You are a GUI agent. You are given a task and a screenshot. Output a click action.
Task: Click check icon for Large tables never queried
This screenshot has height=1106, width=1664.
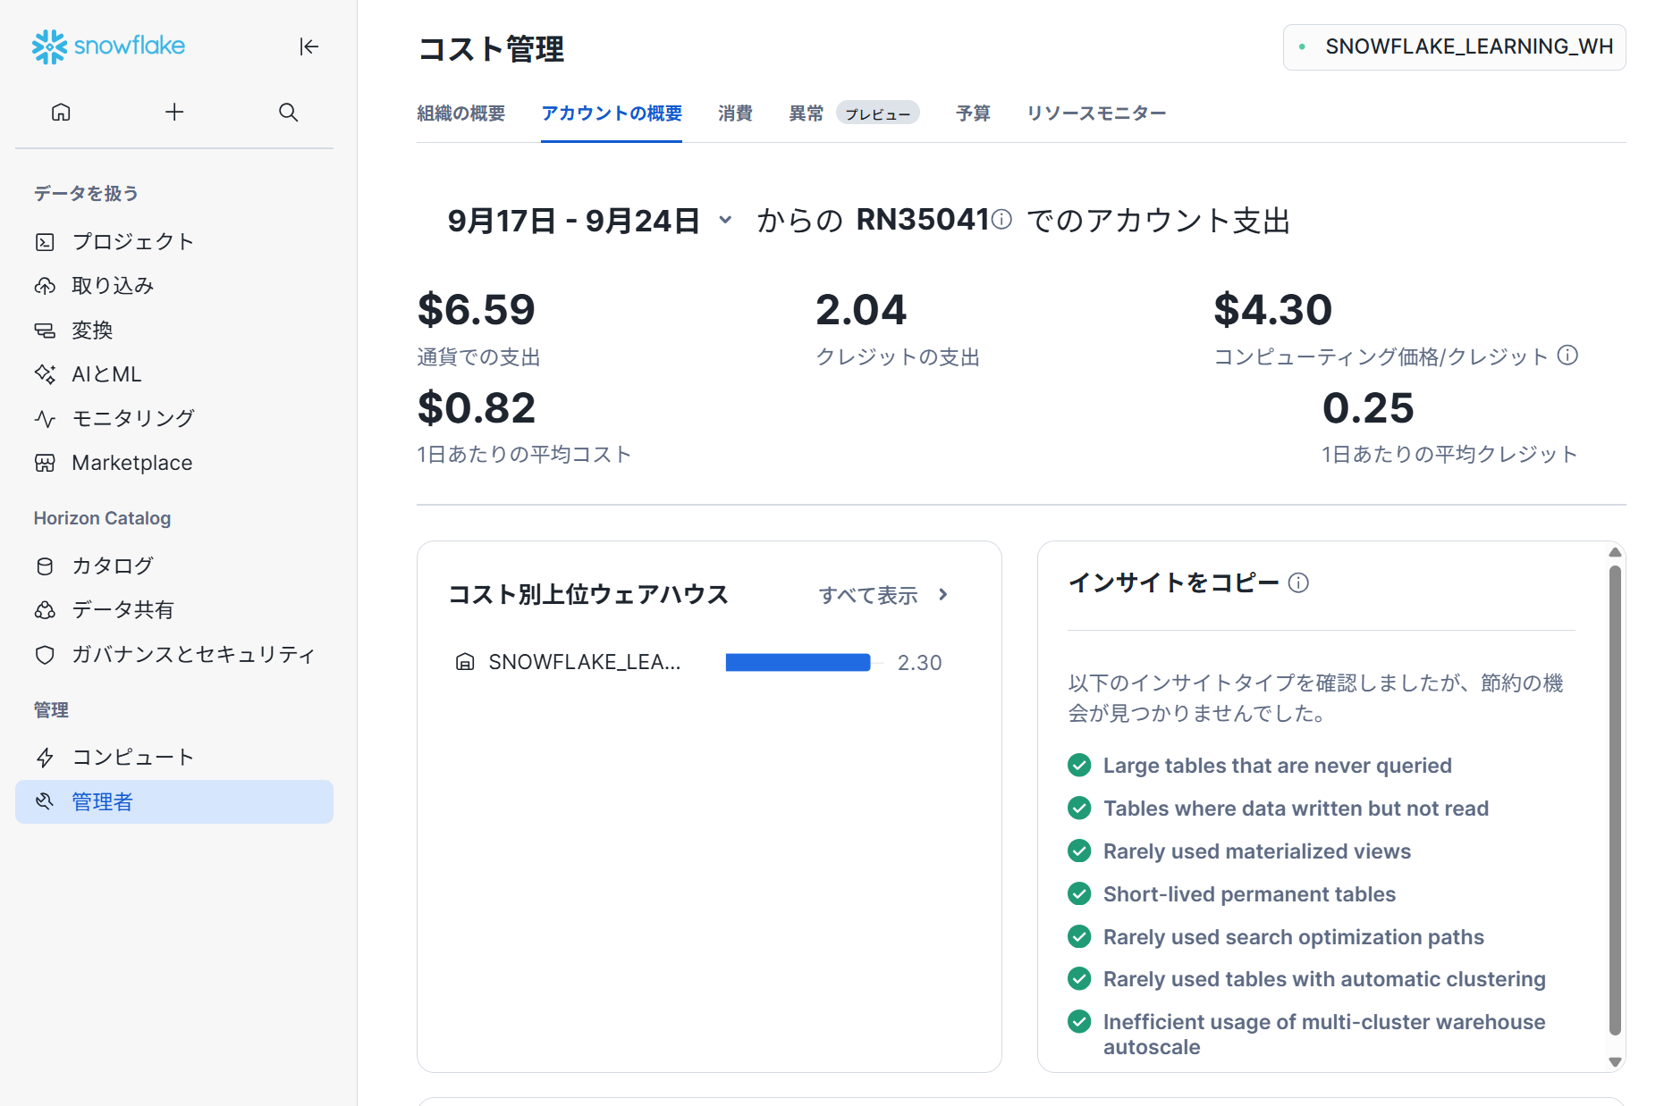1079,766
